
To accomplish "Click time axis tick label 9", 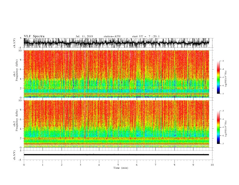I will tap(193, 165).
